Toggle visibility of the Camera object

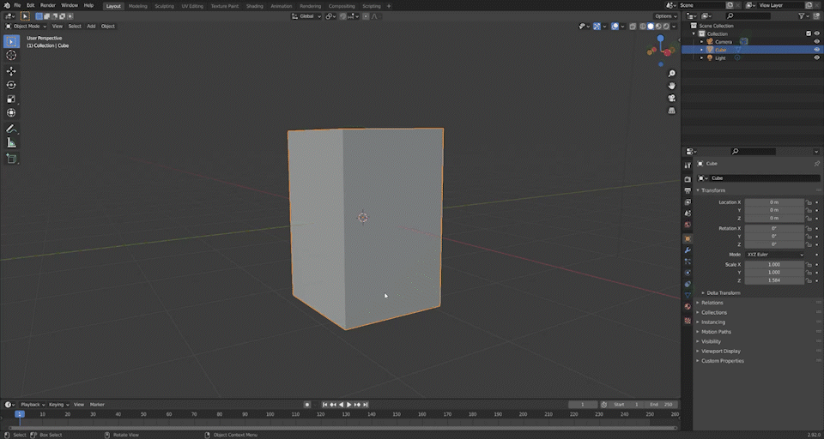point(816,41)
